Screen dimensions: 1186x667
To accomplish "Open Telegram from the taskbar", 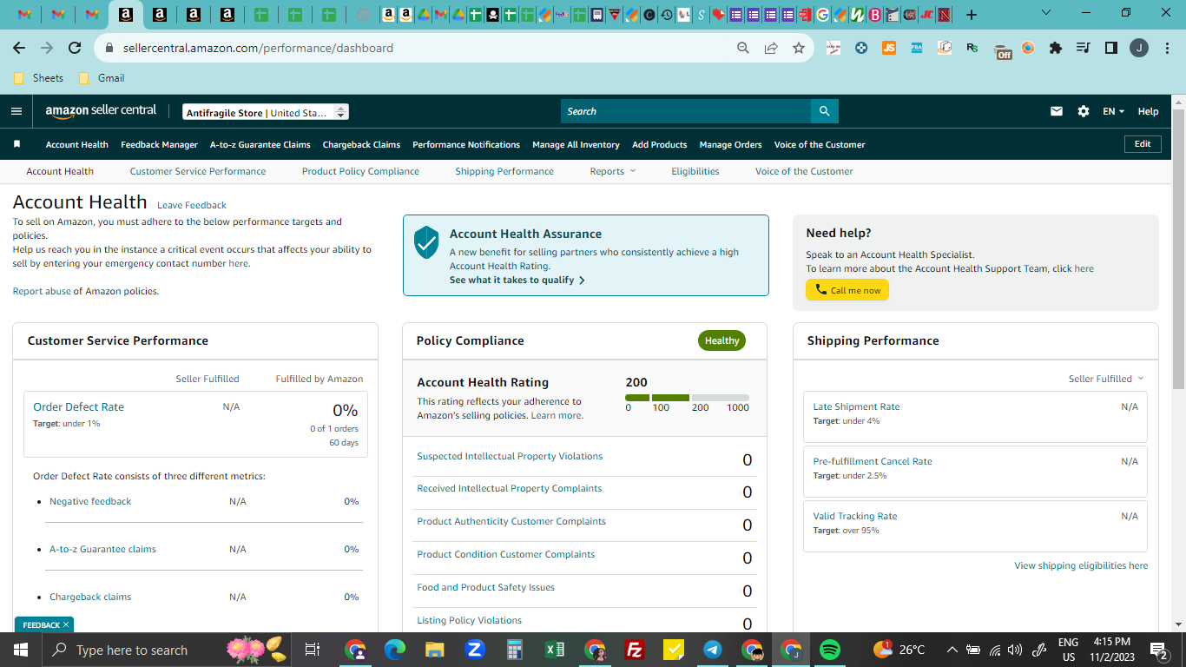I will tap(713, 650).
